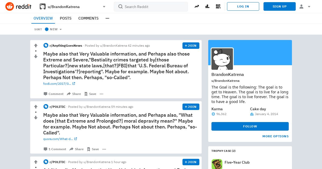
Task: Downvote the moral depravity post
Action: tap(36, 118)
